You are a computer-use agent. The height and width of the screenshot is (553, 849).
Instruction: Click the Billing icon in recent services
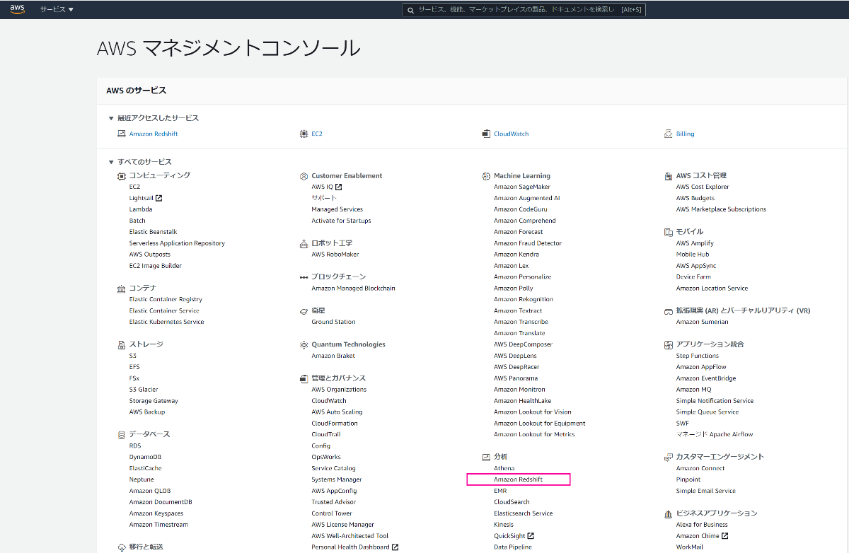669,134
